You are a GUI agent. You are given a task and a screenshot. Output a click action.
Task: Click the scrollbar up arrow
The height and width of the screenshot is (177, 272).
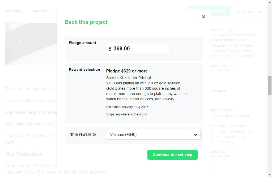coord(270,2)
